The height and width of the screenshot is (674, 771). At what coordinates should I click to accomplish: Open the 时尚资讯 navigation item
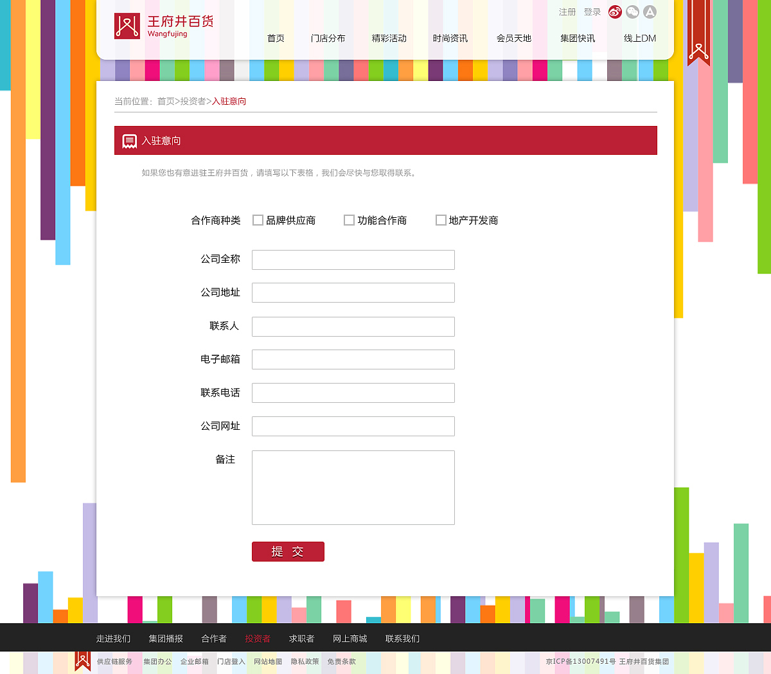click(450, 39)
